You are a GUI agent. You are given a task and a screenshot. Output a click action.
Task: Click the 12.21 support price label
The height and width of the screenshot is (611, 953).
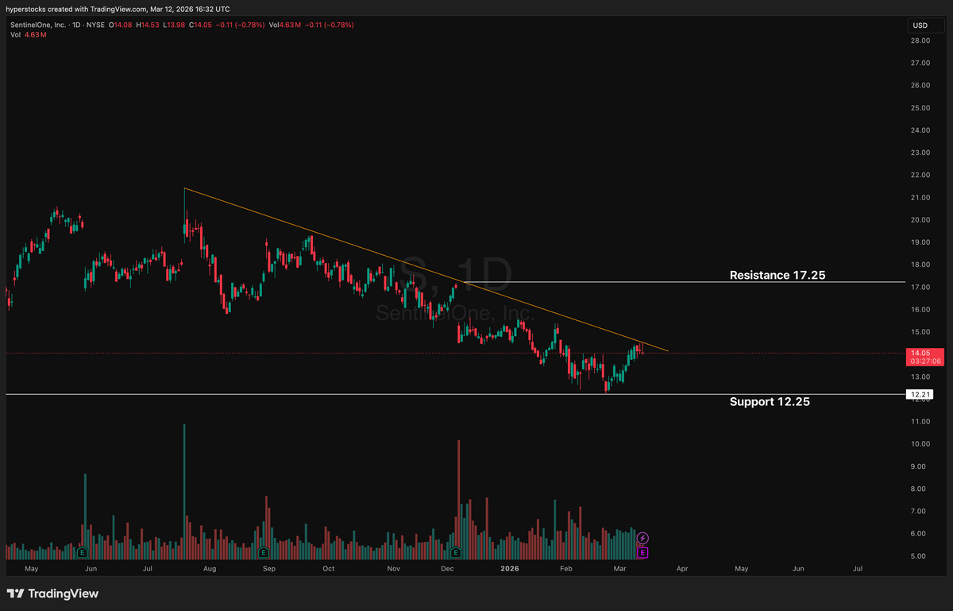pyautogui.click(x=921, y=394)
